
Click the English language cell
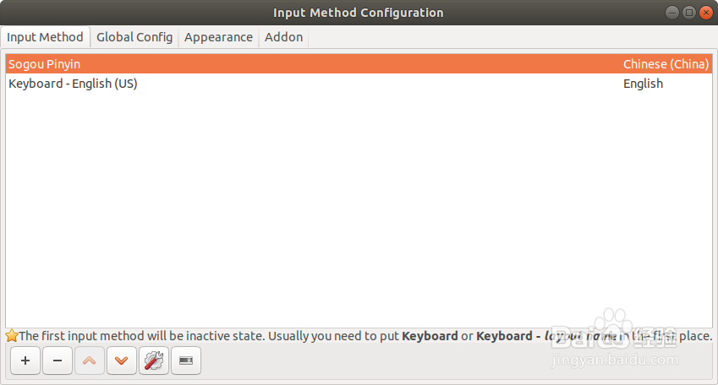(x=643, y=84)
